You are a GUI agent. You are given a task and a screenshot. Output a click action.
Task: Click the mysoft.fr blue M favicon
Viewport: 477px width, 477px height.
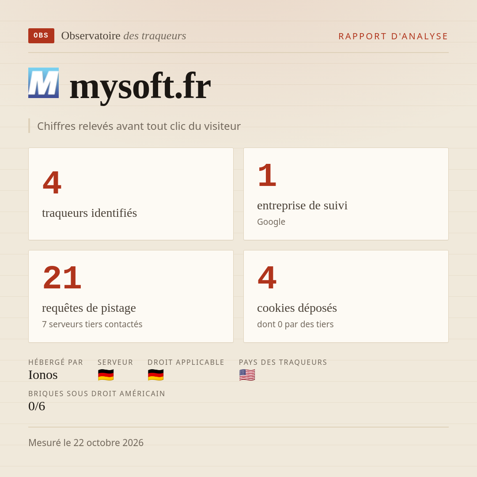(43, 83)
